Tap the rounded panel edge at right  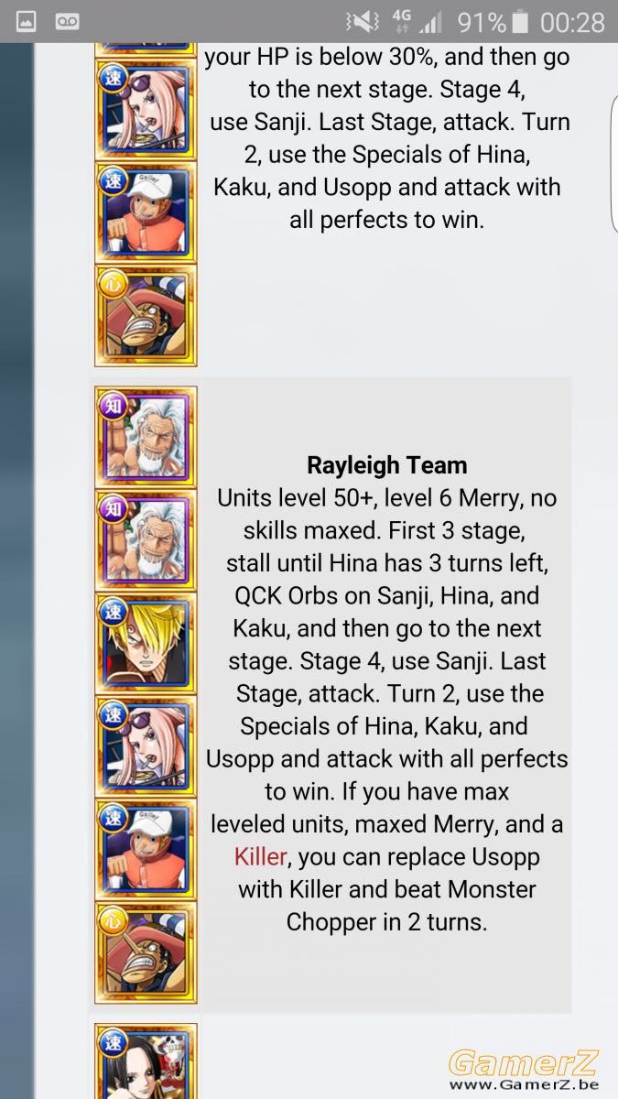point(613,165)
